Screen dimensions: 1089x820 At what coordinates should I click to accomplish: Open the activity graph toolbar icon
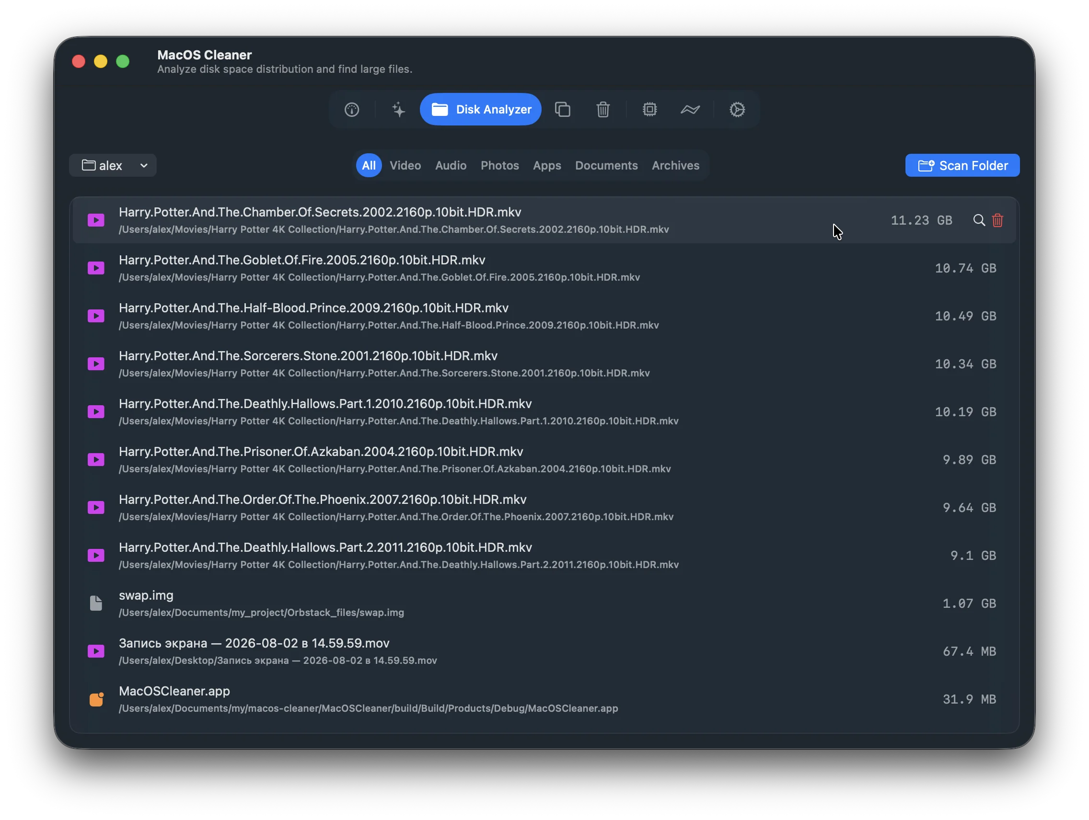[x=690, y=109]
